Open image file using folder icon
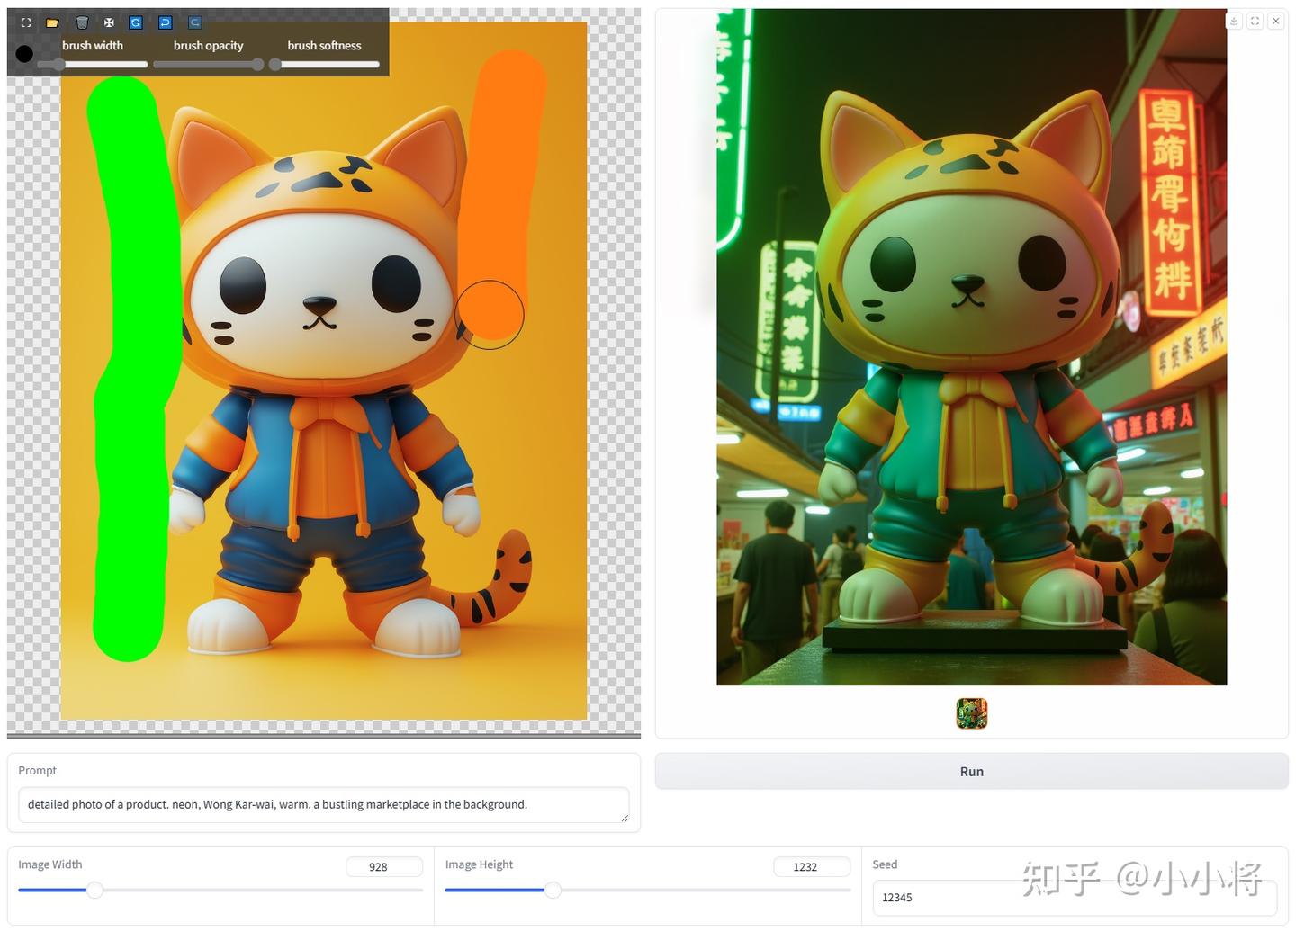This screenshot has height=931, width=1296. (53, 22)
